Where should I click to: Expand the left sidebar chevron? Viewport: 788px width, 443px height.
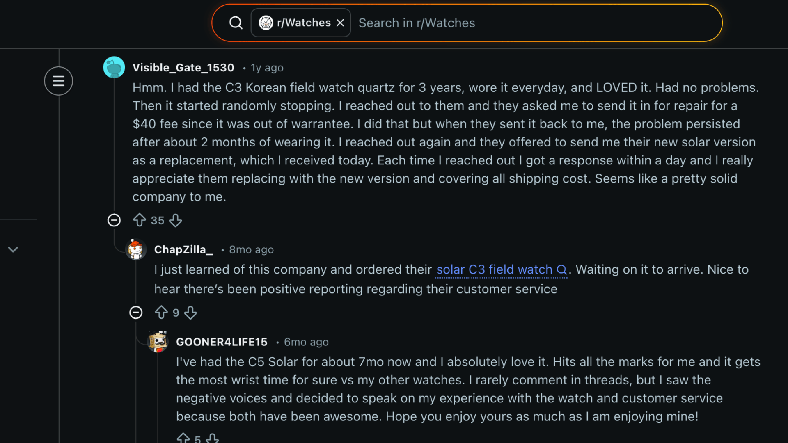coord(13,249)
